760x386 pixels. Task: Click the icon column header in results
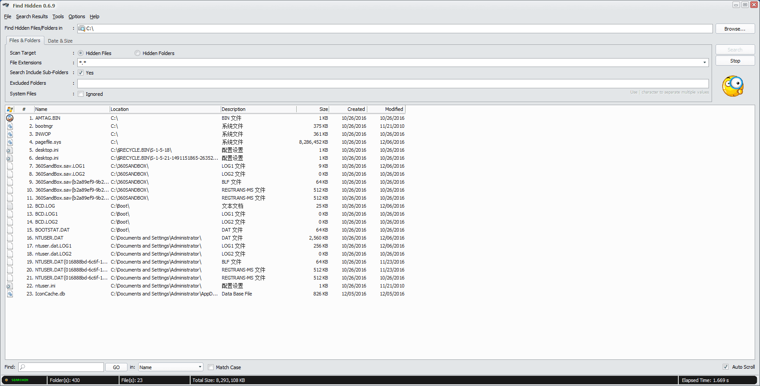pyautogui.click(x=10, y=109)
